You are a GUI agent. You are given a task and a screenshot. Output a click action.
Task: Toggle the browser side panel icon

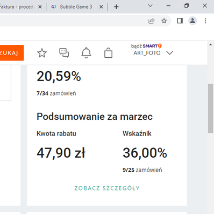(x=180, y=21)
